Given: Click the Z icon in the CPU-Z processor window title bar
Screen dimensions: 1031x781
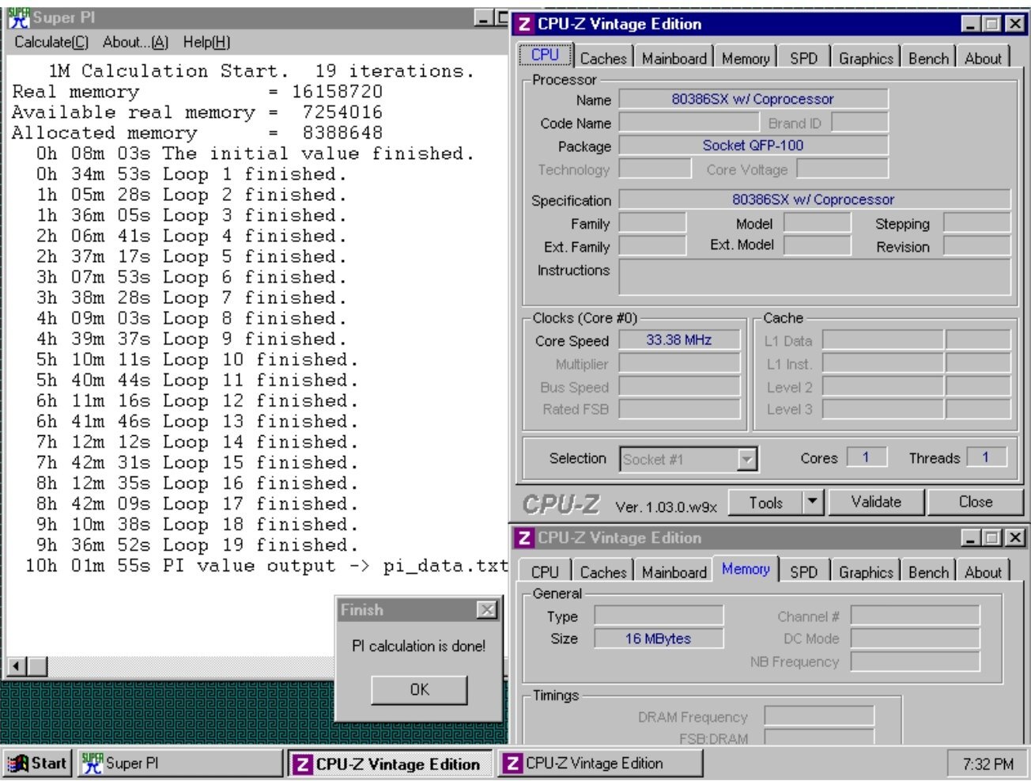Looking at the screenshot, I should coord(524,25).
